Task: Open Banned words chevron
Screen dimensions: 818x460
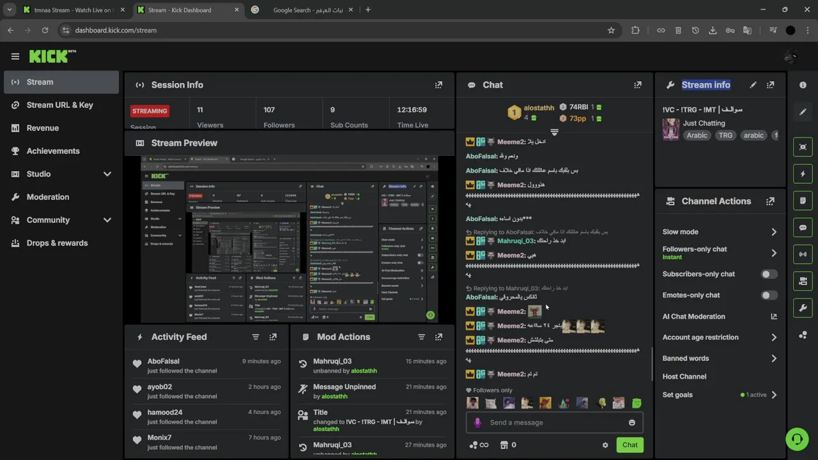Action: pyautogui.click(x=774, y=358)
